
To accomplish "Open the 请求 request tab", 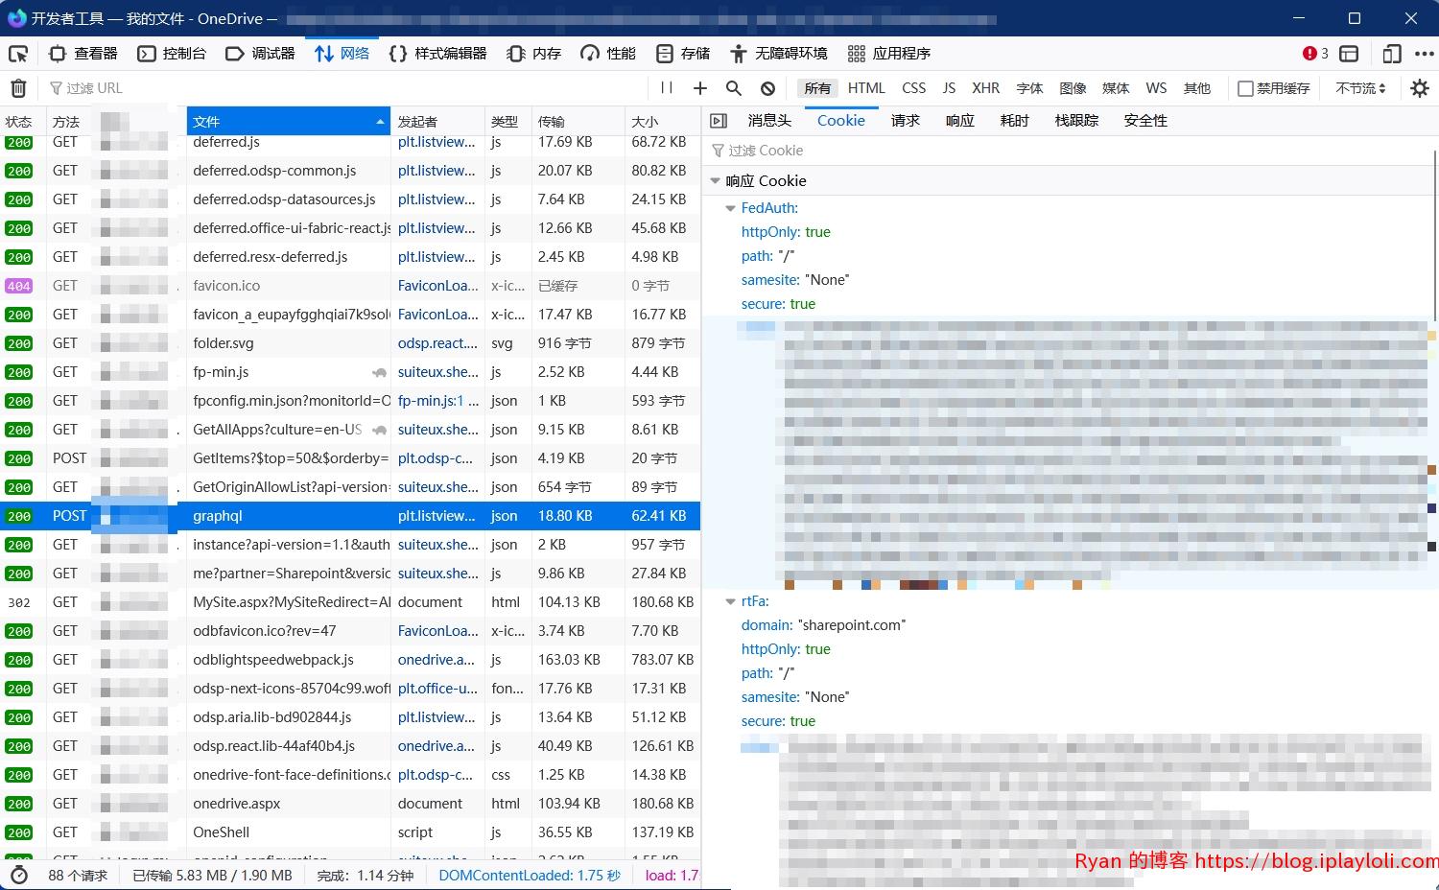I will pos(905,121).
